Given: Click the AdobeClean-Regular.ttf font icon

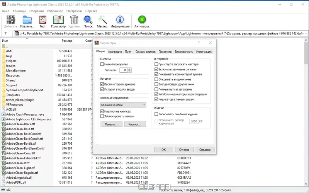Looking at the screenshot, I should pos(3,173).
